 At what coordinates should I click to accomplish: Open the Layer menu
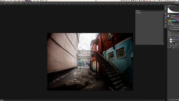[19, 1]
